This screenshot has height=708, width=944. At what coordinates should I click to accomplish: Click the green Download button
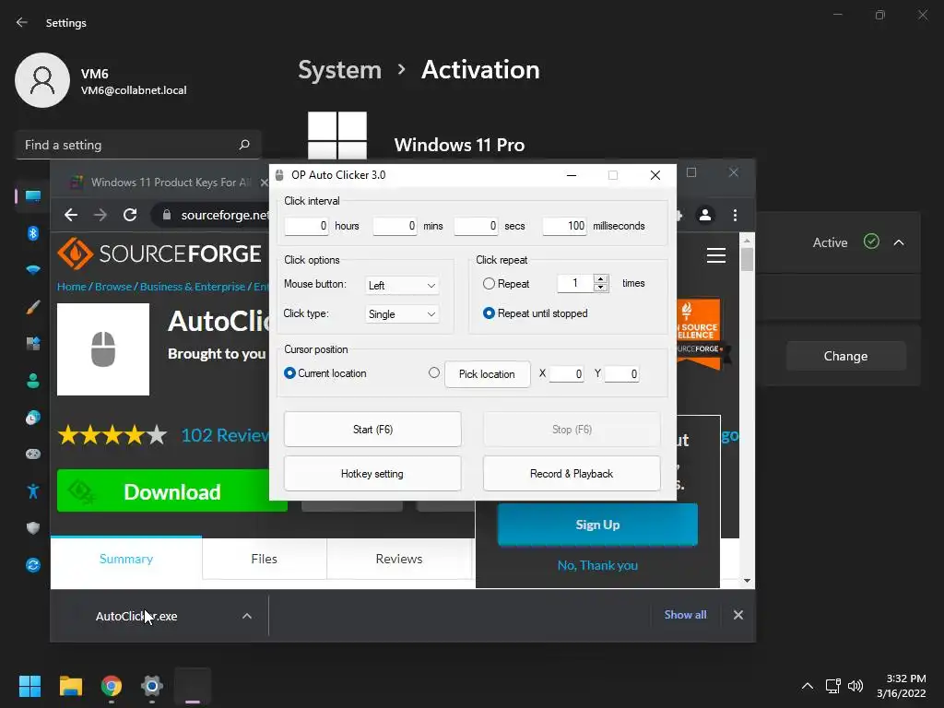[x=172, y=490]
